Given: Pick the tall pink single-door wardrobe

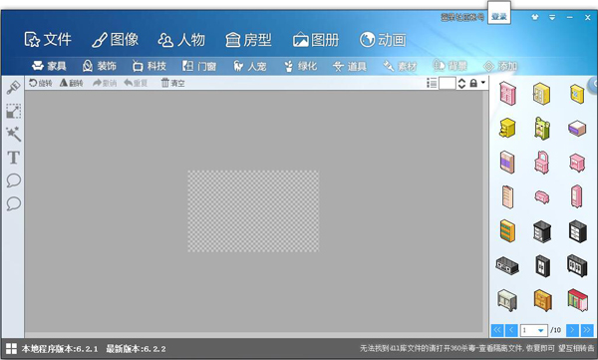Looking at the screenshot, I should tap(577, 196).
